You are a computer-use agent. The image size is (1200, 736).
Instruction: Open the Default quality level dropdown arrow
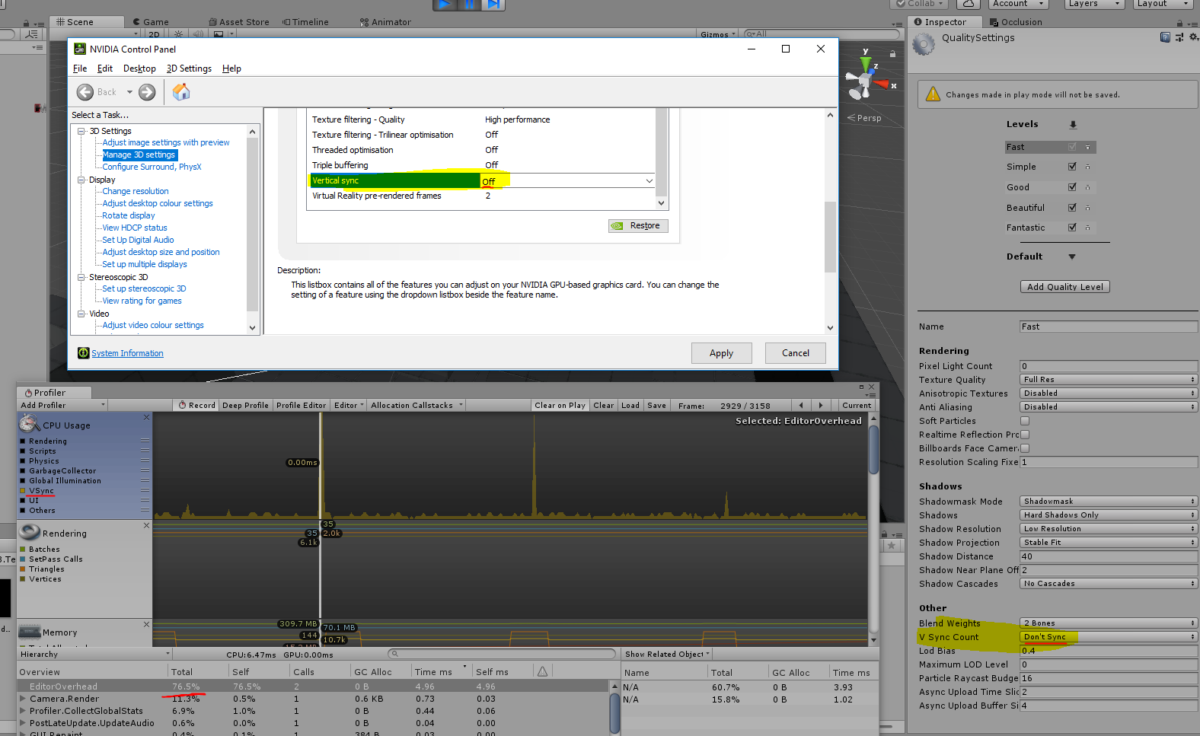coord(1072,257)
